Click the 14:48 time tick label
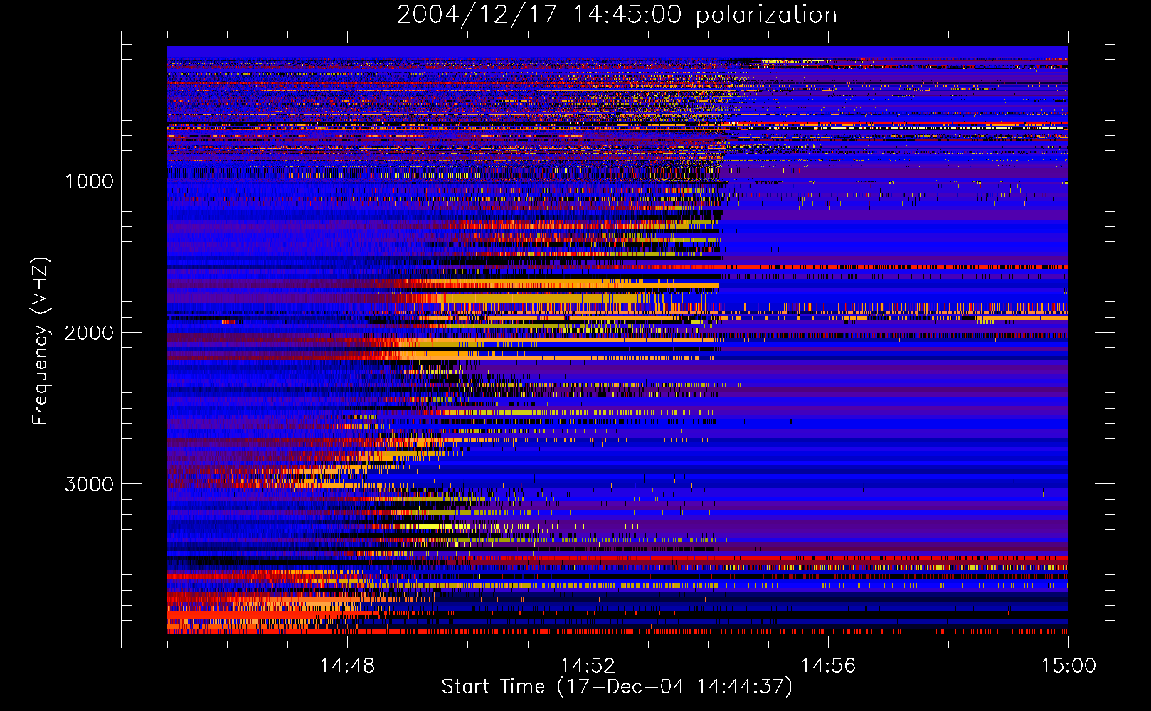1151x711 pixels. pyautogui.click(x=347, y=666)
